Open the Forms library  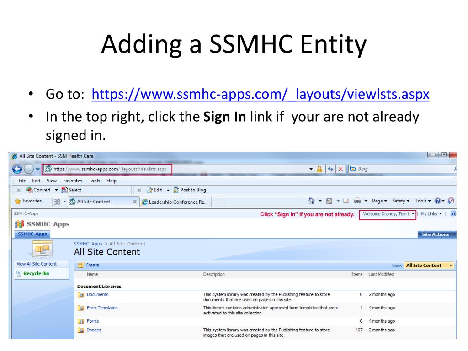(x=92, y=321)
